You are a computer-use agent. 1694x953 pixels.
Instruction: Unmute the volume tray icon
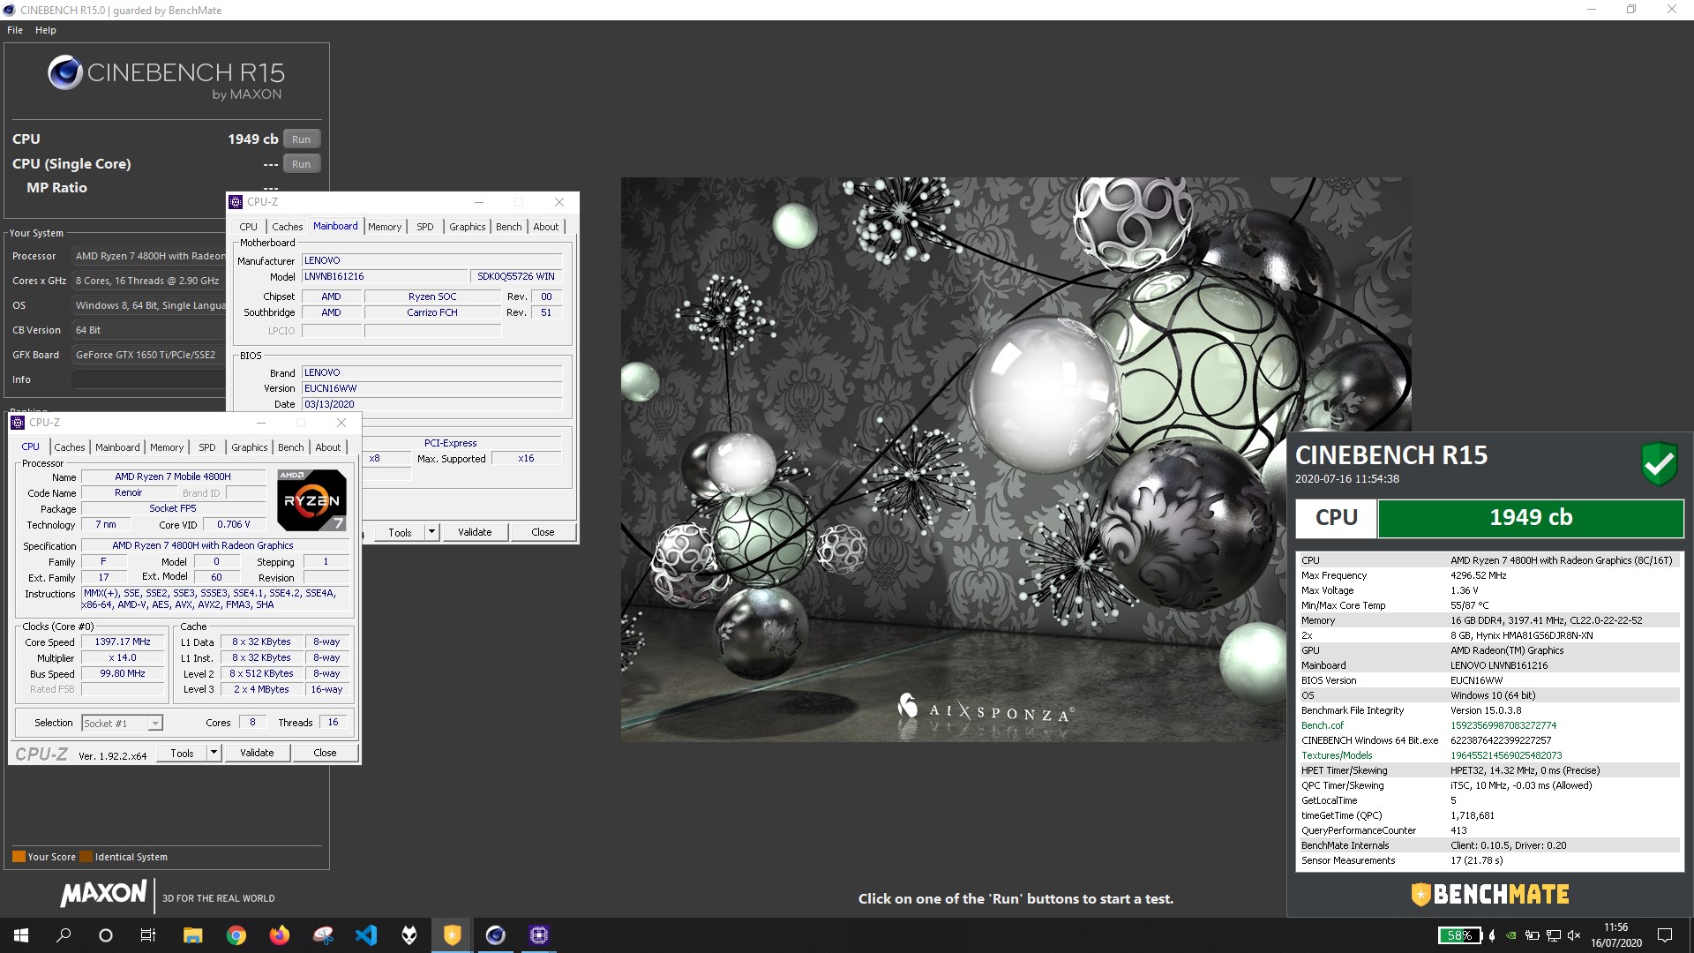(x=1574, y=935)
